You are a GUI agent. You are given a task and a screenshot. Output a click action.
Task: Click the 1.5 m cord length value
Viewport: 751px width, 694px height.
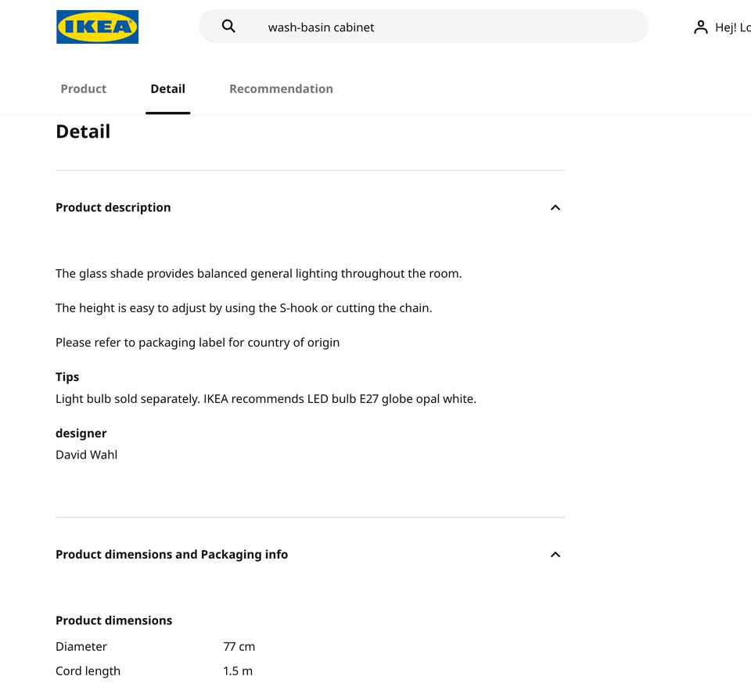click(238, 671)
